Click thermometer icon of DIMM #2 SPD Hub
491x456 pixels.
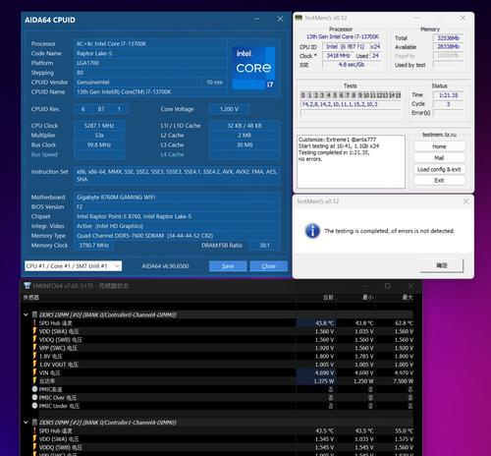point(34,430)
